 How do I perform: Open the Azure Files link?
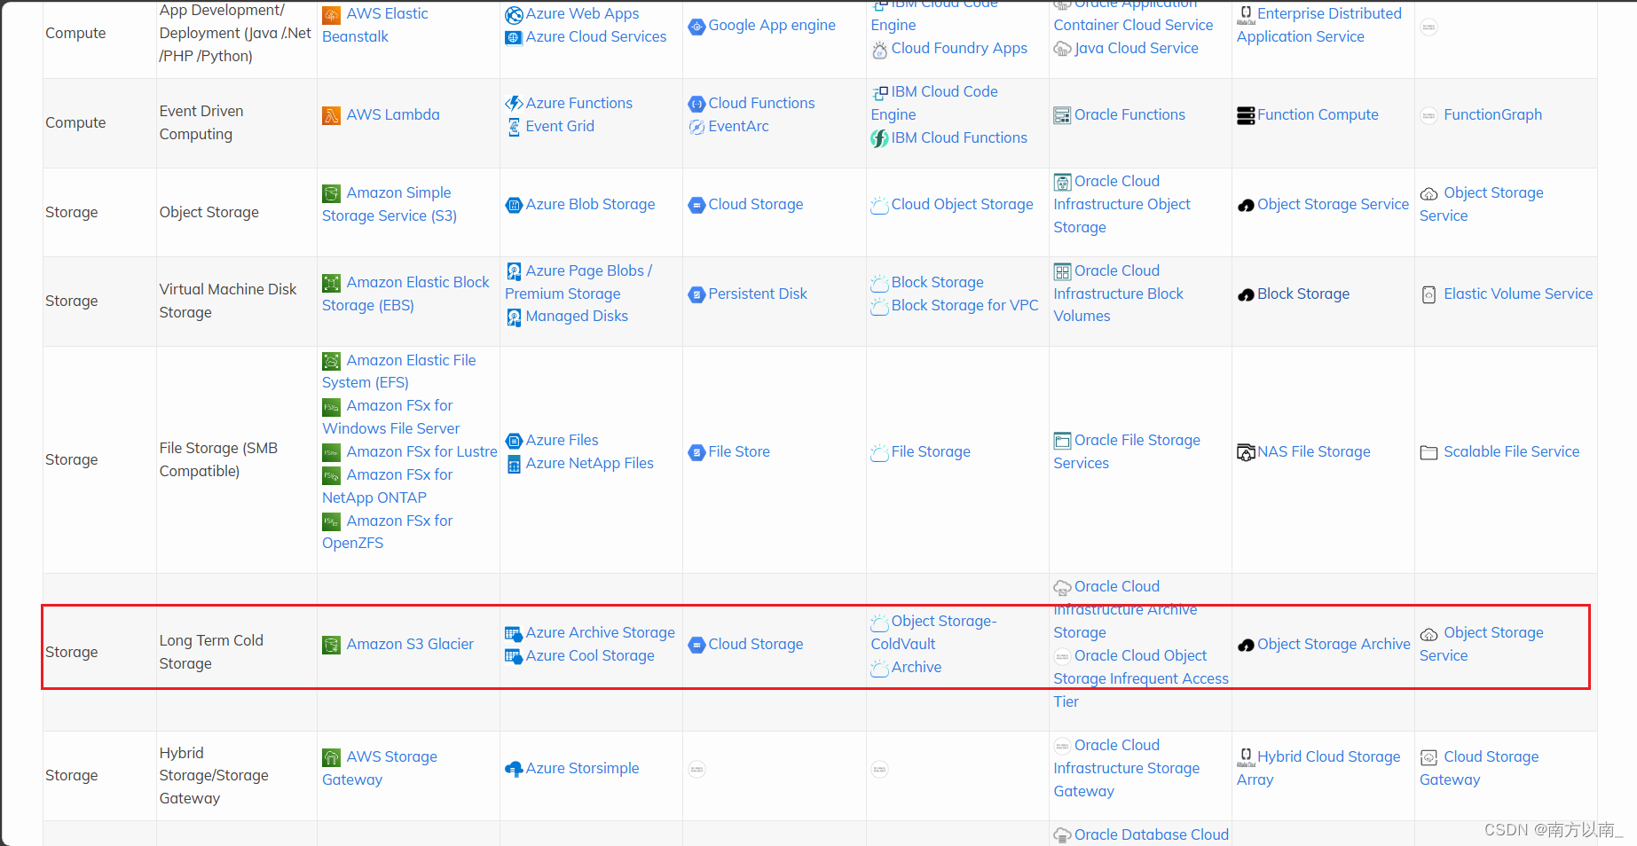(562, 441)
